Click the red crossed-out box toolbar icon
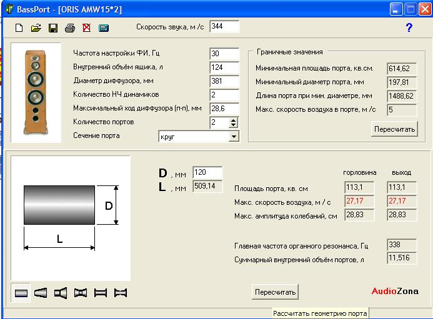Screen dimensions: 433x319 [86, 28]
